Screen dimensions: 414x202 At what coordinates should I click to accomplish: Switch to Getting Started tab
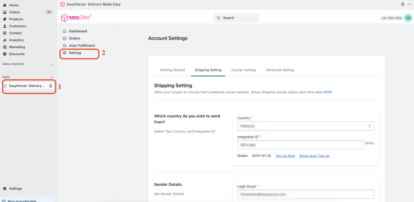point(173,70)
